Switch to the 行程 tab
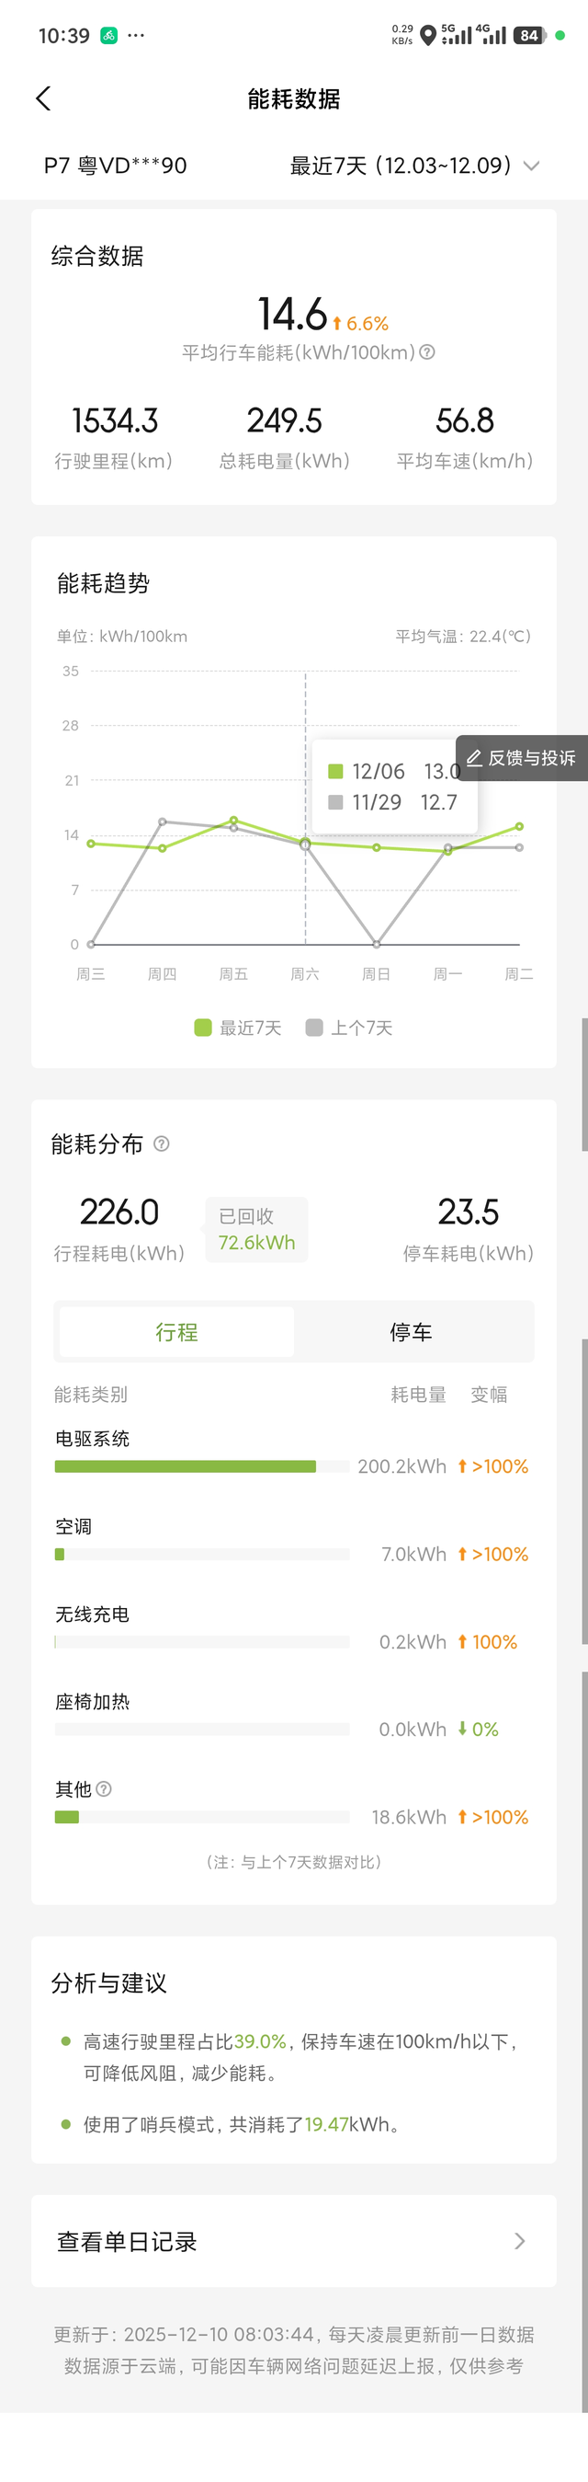 point(176,1331)
